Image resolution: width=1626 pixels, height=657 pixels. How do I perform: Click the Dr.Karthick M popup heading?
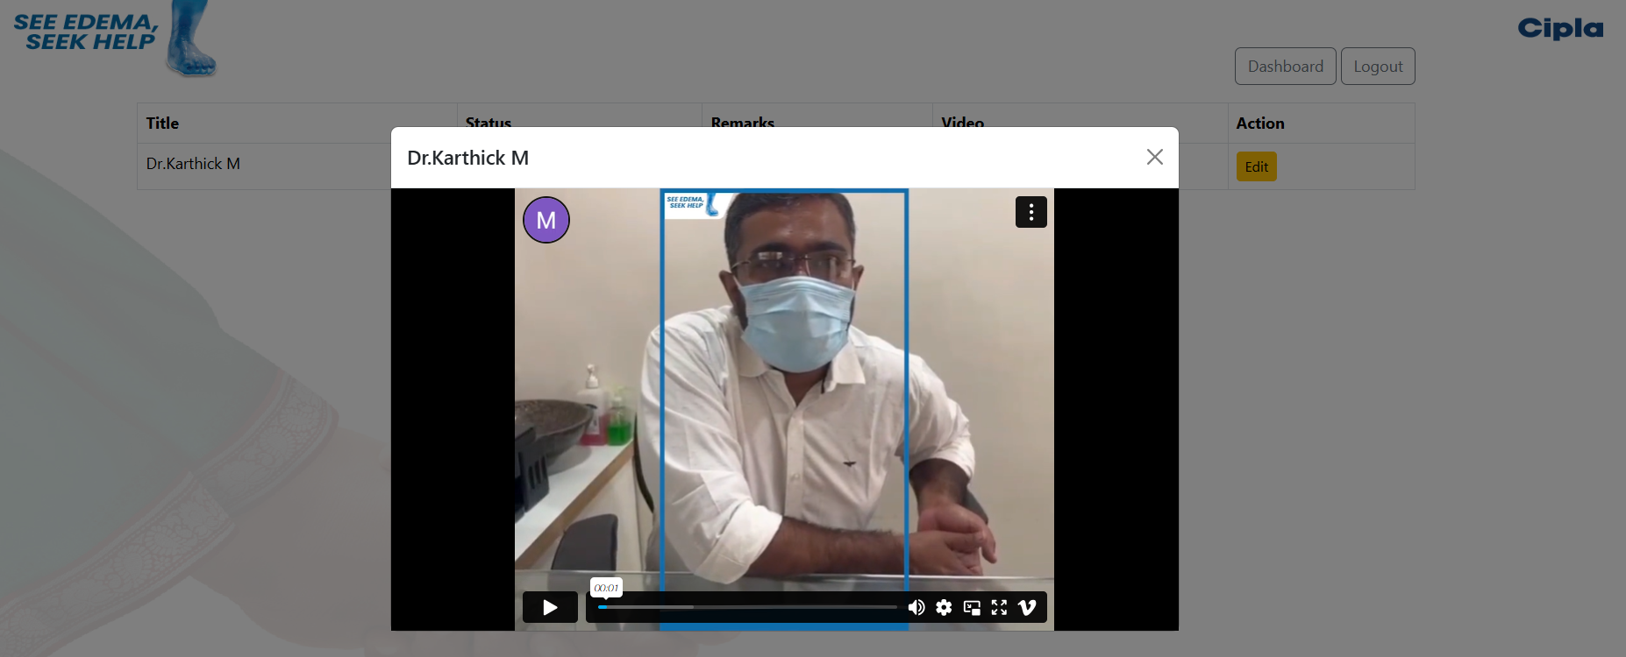point(467,158)
